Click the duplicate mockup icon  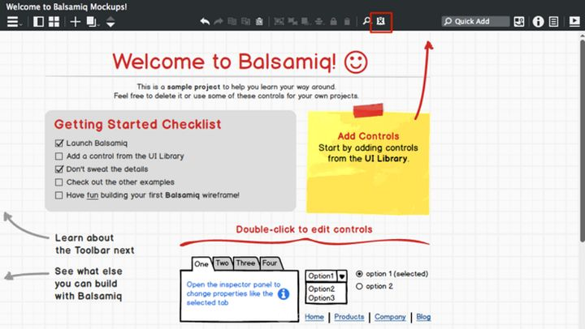pyautogui.click(x=91, y=22)
